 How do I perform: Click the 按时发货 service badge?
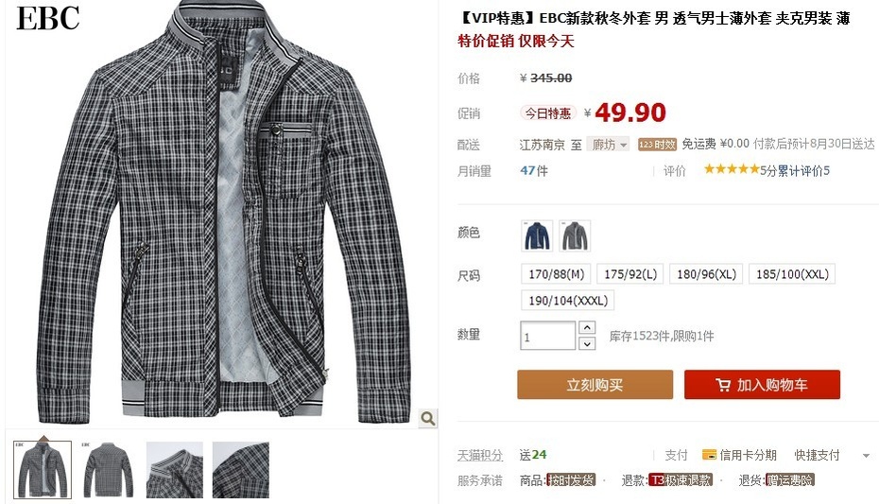click(x=571, y=480)
